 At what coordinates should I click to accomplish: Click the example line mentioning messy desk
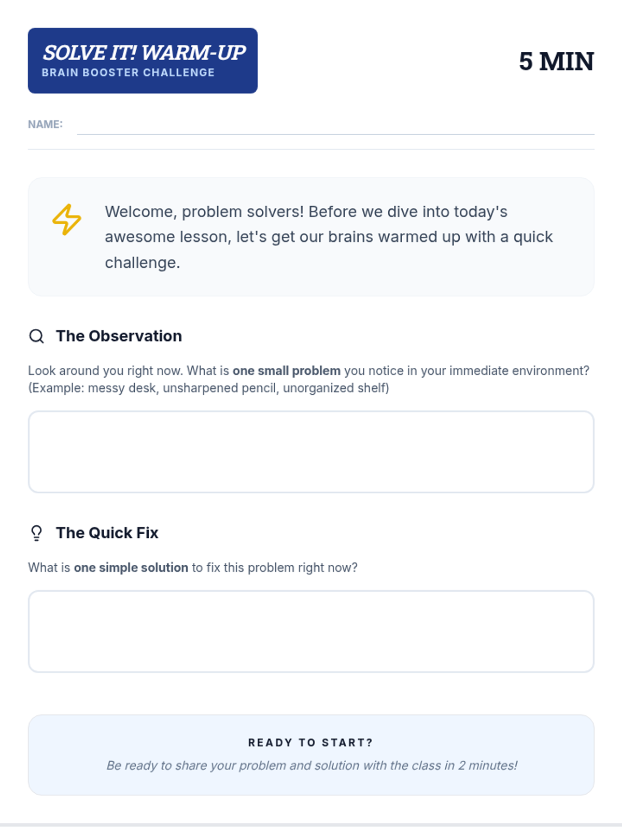click(208, 388)
